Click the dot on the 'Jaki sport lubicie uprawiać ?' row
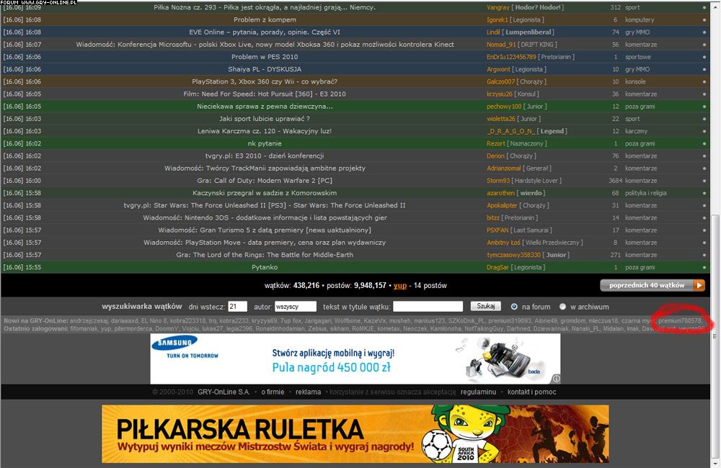721x468 pixels. (704, 119)
